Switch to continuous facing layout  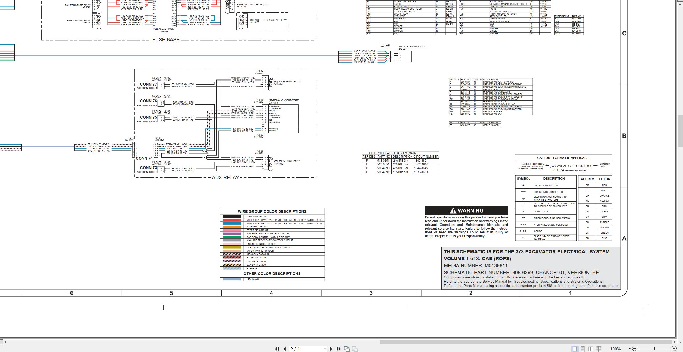click(599, 349)
